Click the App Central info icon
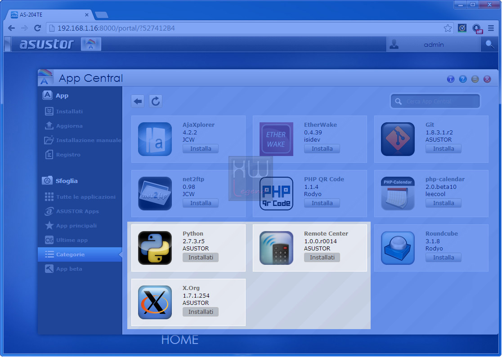This screenshot has width=502, height=357. (450, 79)
